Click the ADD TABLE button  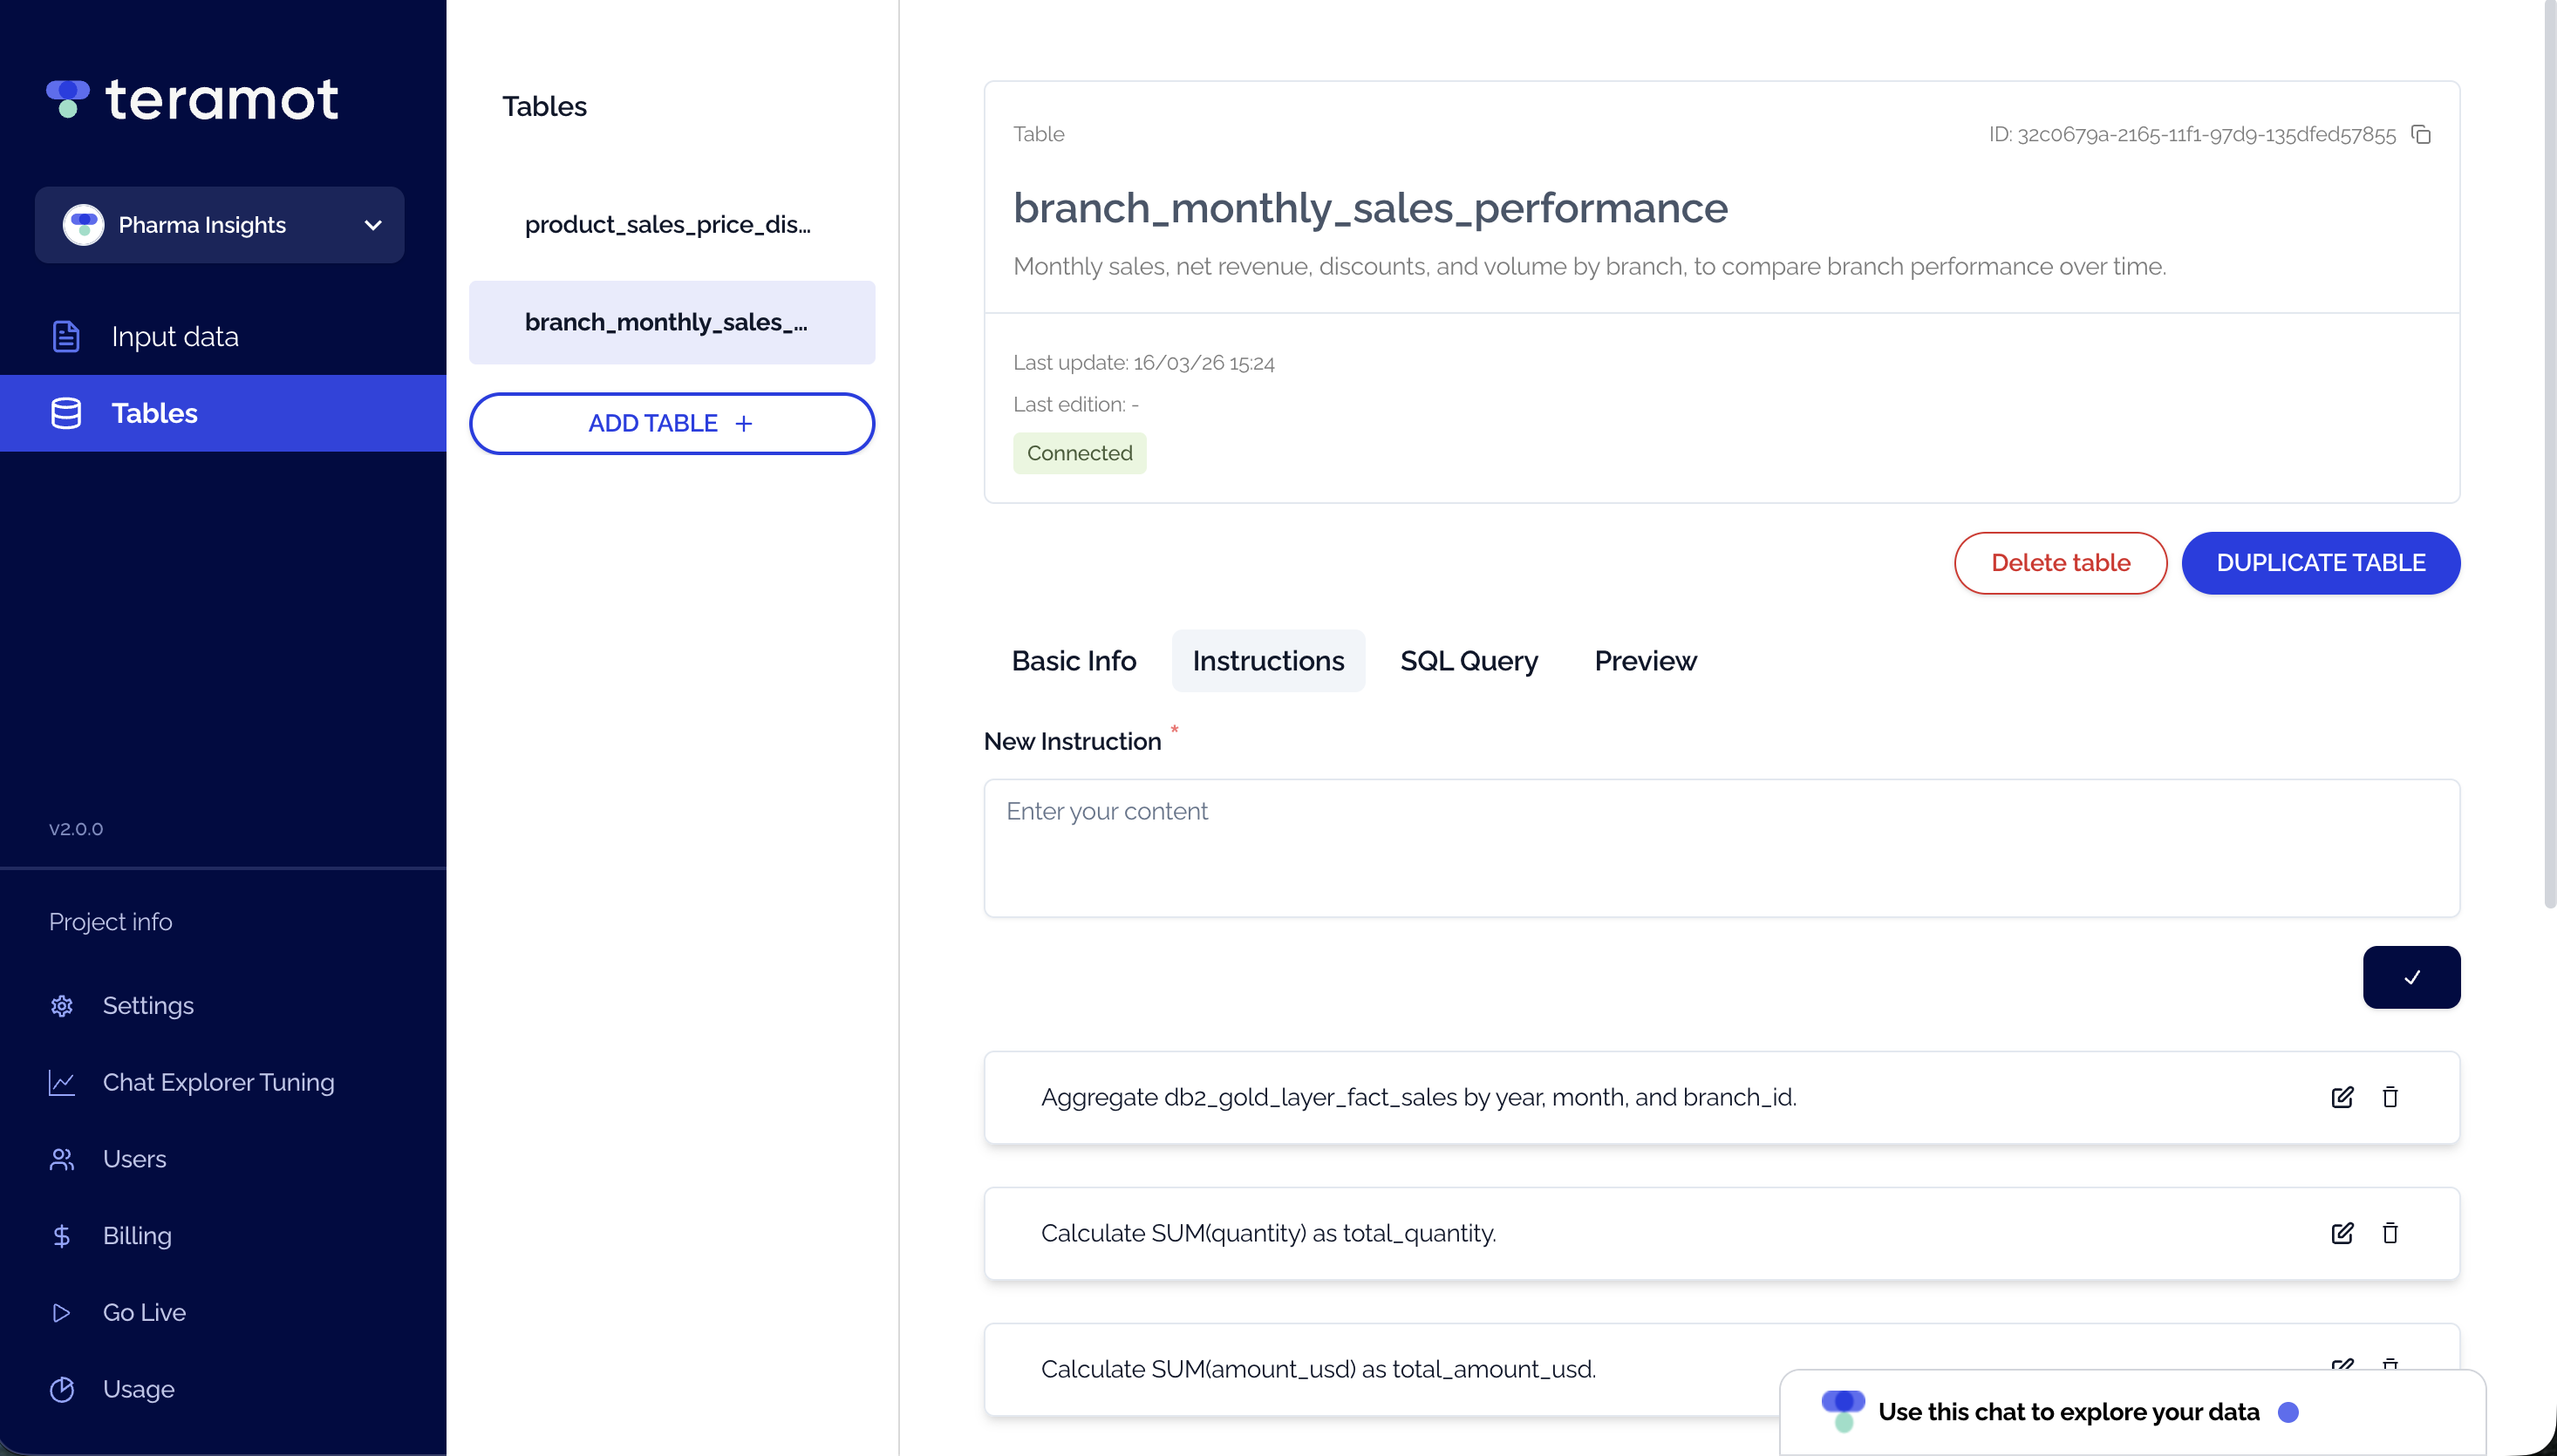click(x=671, y=423)
